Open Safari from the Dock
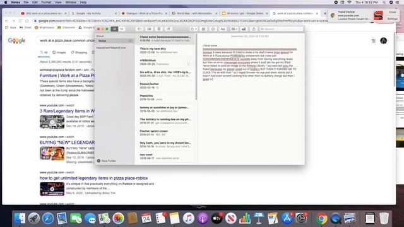 (x=48, y=218)
